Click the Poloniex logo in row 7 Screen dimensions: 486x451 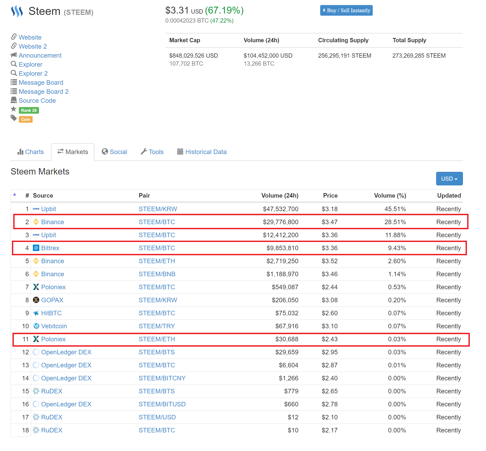36,287
